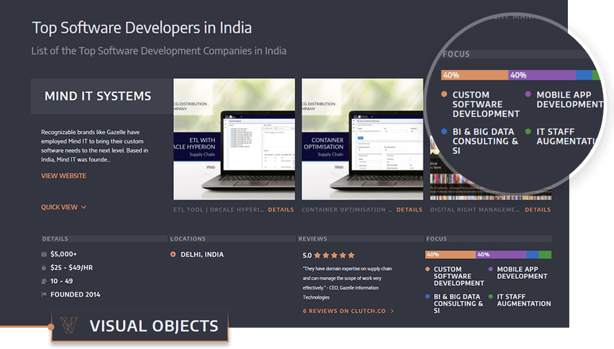Open DETAILS for Digital Right Management project

point(538,210)
